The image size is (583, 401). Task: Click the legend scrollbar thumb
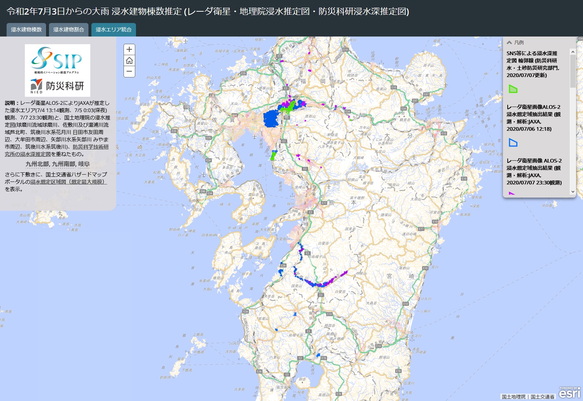click(x=573, y=71)
